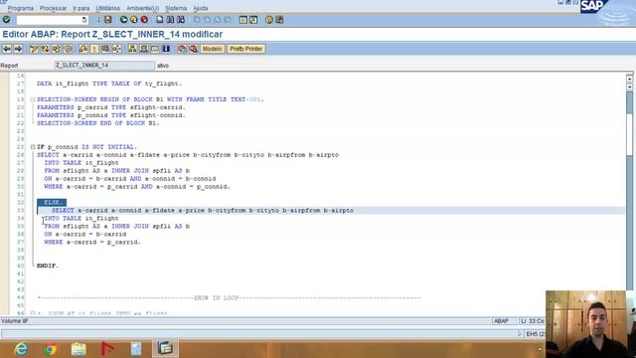Screen dimensions: 636x358
Task: Open the Ajuda menu
Action: pos(201,8)
